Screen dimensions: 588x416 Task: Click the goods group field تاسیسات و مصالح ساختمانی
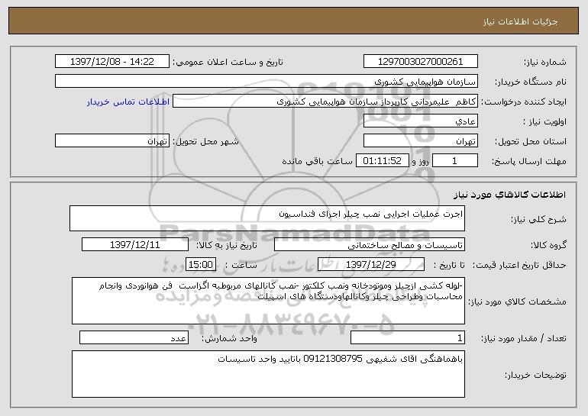pos(370,245)
